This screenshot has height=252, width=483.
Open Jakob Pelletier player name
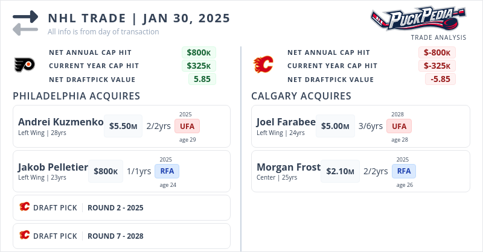coord(53,167)
